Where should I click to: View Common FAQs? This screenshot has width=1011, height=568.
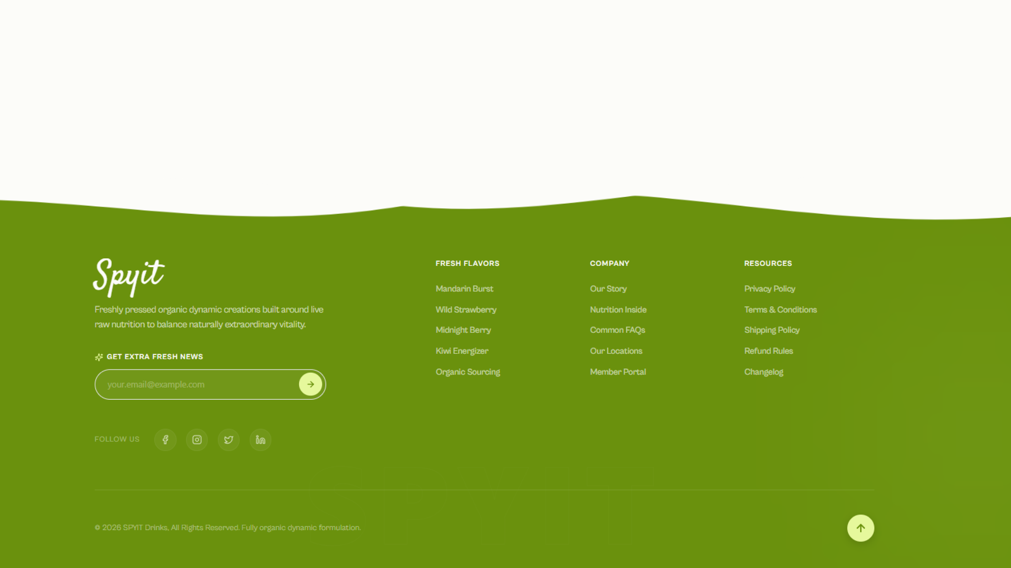click(618, 330)
